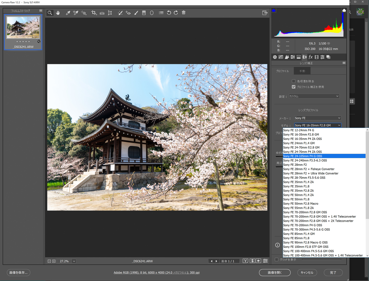
Task: Open the Effects fx panel
Action: coord(310,57)
